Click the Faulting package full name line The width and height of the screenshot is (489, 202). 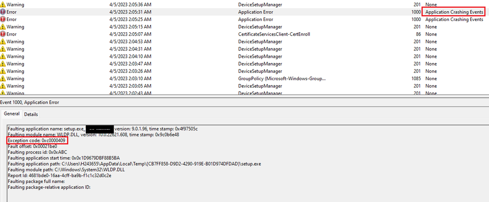click(36, 181)
